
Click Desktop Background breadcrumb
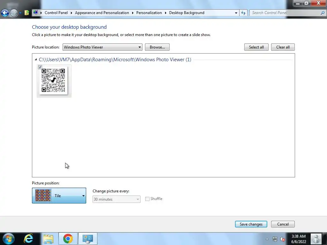pyautogui.click(x=186, y=13)
